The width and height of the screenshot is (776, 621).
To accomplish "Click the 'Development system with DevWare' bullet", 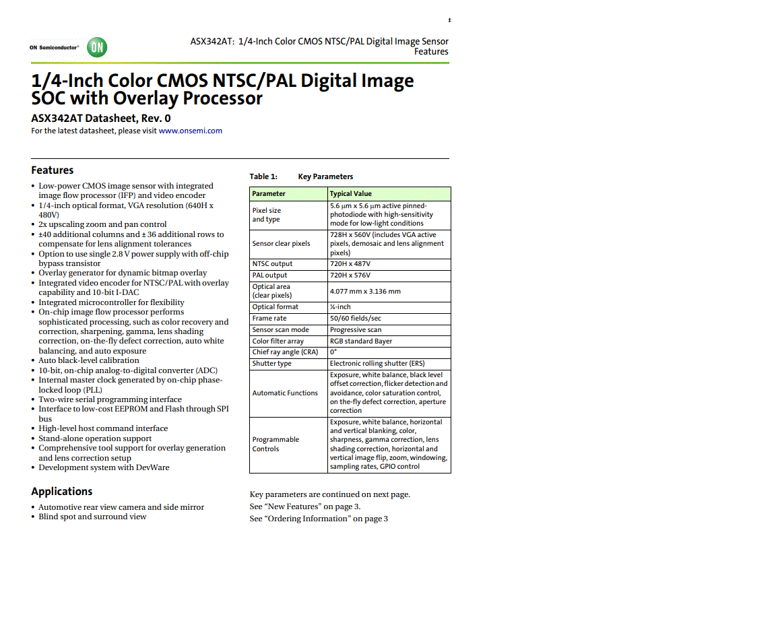I will point(104,467).
